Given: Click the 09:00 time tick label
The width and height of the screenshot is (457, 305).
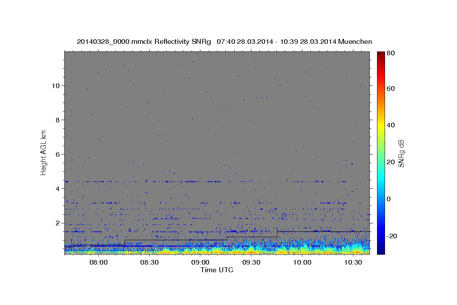Looking at the screenshot, I should [200, 262].
